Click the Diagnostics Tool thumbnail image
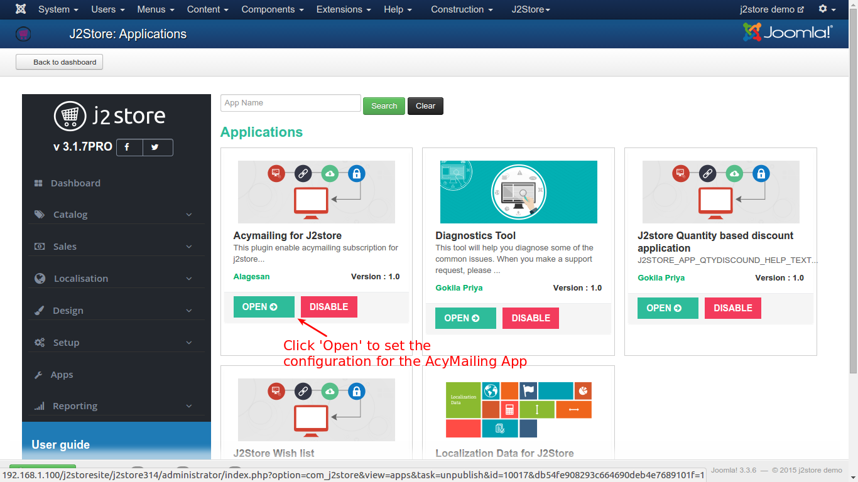 coord(519,192)
